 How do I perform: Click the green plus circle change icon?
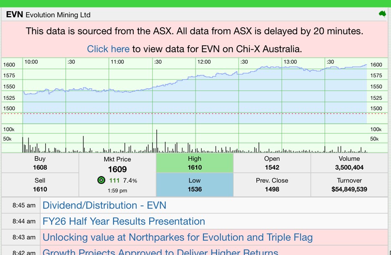click(x=101, y=180)
